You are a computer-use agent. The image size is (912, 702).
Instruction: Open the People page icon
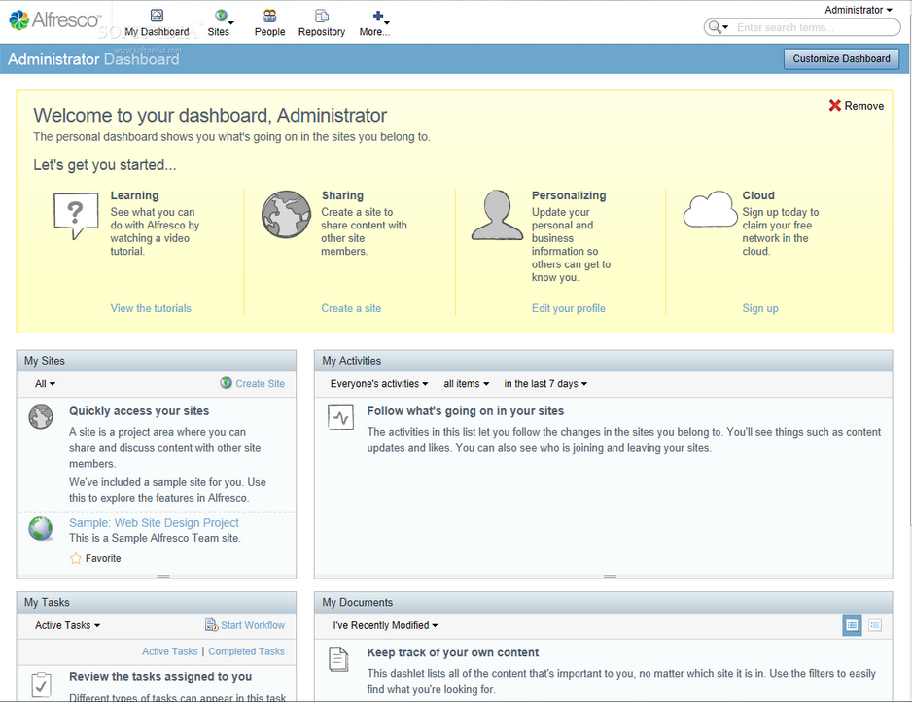coord(269,17)
